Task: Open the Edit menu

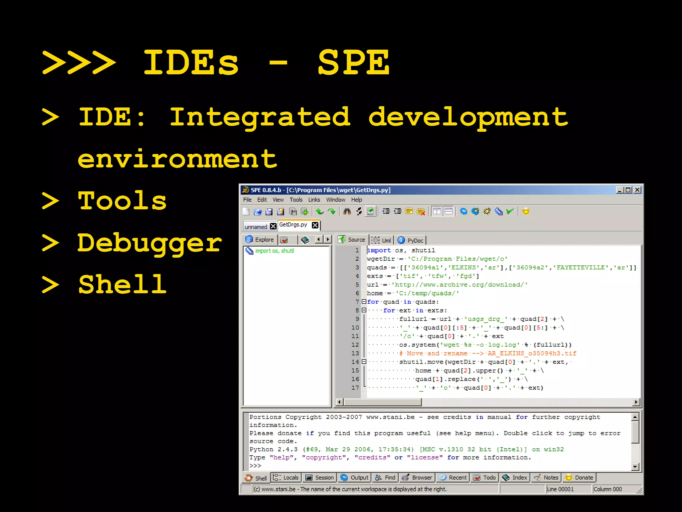Action: point(262,200)
